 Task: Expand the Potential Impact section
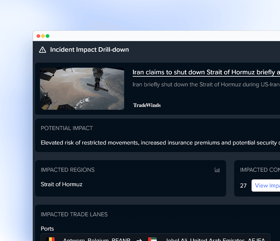tap(67, 128)
